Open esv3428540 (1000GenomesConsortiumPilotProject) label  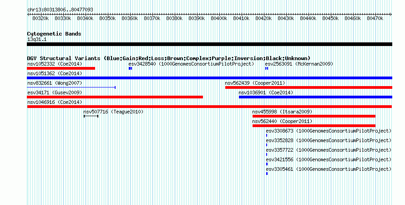coord(191,64)
